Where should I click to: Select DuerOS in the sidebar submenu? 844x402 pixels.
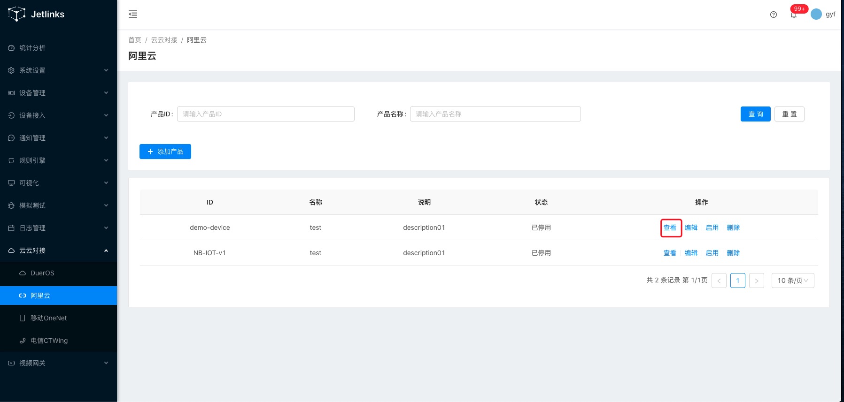click(42, 273)
